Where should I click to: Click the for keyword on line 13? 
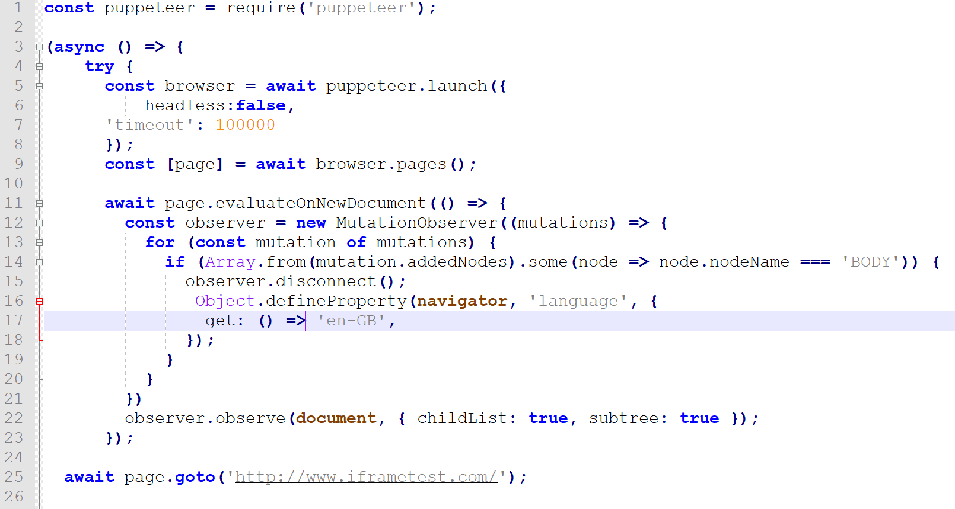(x=160, y=242)
